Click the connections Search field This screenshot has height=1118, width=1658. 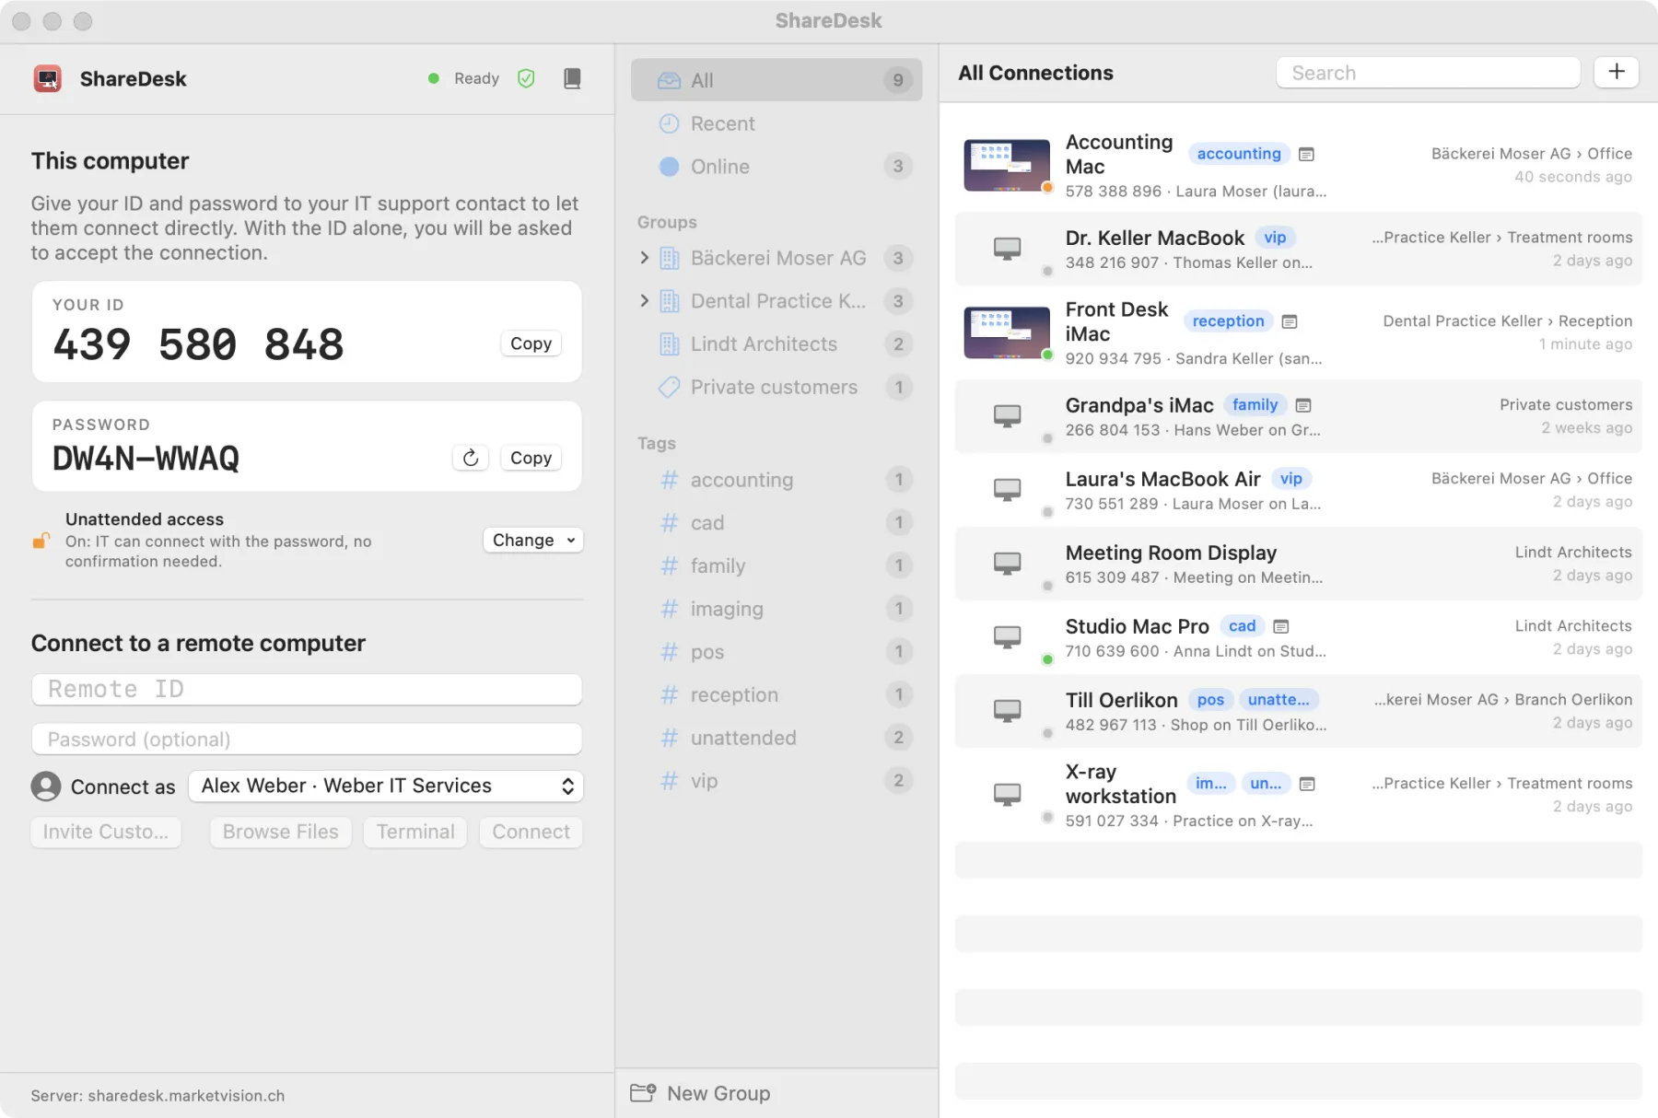(x=1428, y=73)
